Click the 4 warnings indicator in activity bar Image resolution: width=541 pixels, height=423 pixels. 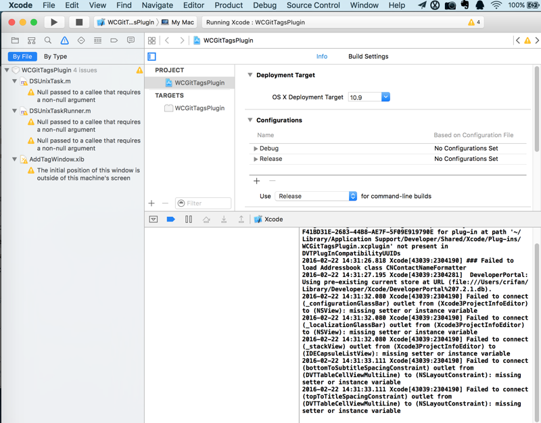point(474,22)
